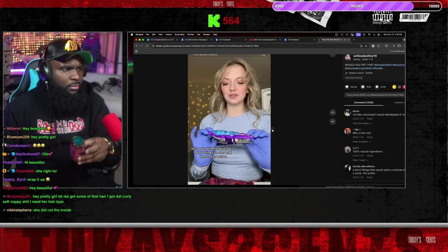Screen dimensions: 448x252
Task: Click the Paid partnership label
Action: pos(353,78)
